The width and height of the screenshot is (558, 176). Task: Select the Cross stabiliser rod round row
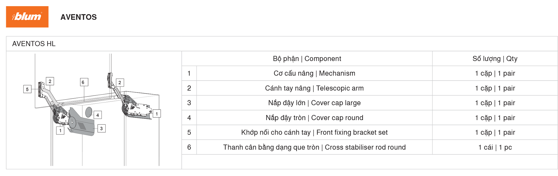(x=370, y=147)
